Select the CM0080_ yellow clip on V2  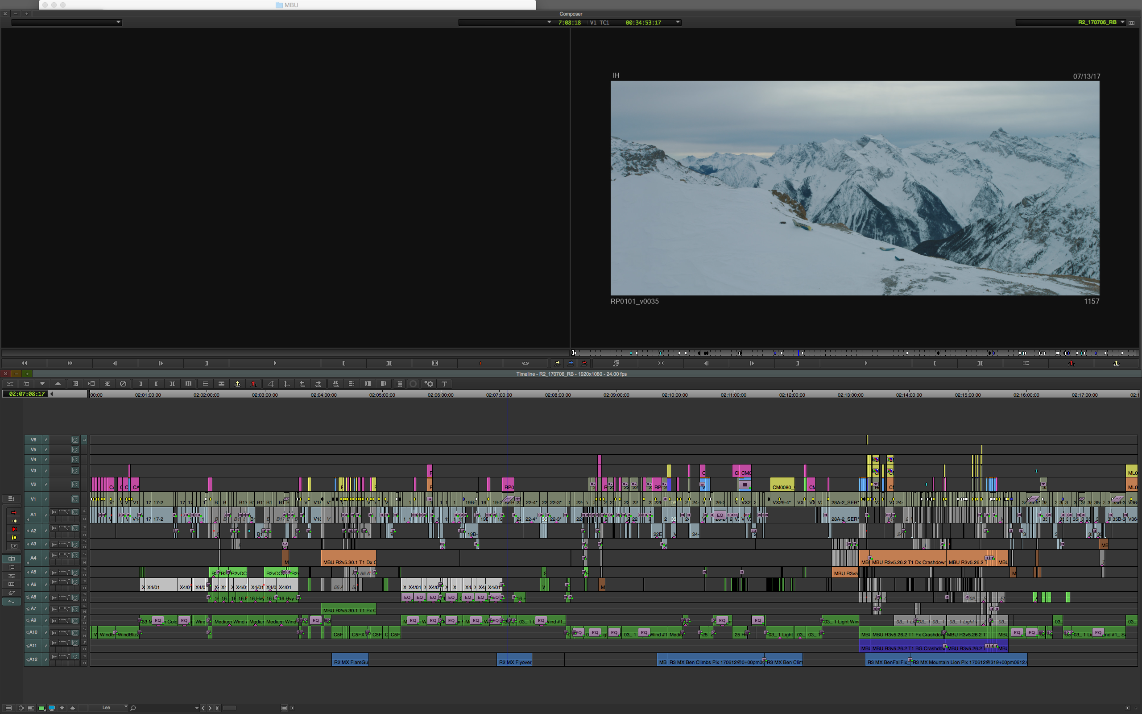(782, 485)
